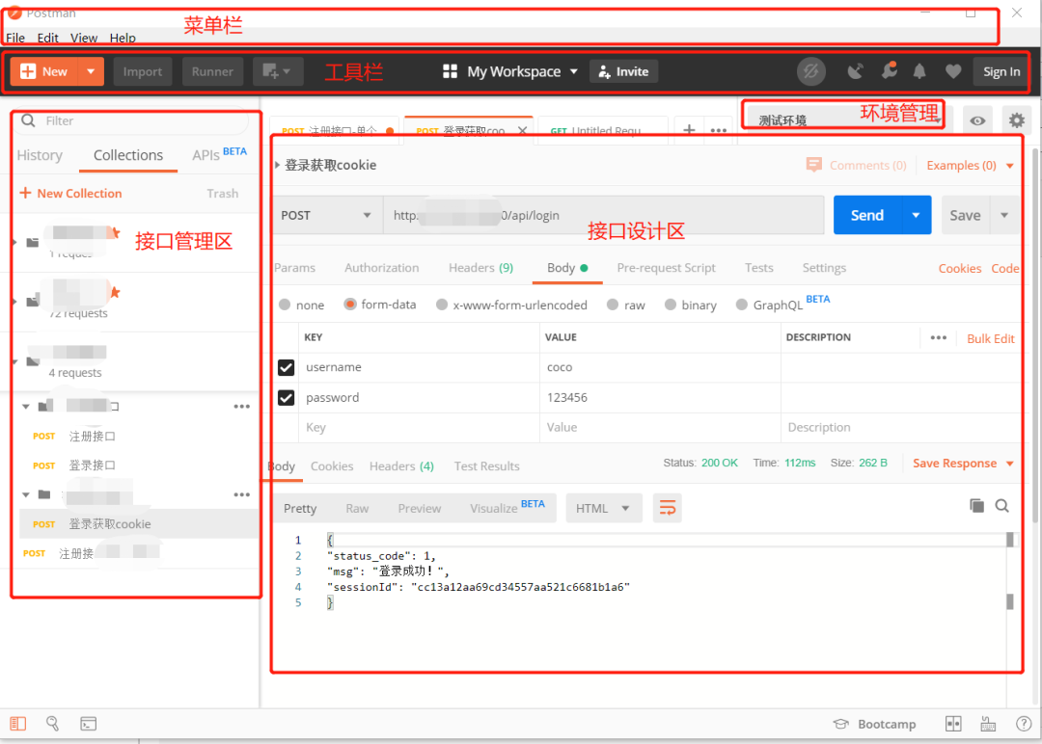
Task: Open the wrench settings icon
Action: [x=890, y=70]
